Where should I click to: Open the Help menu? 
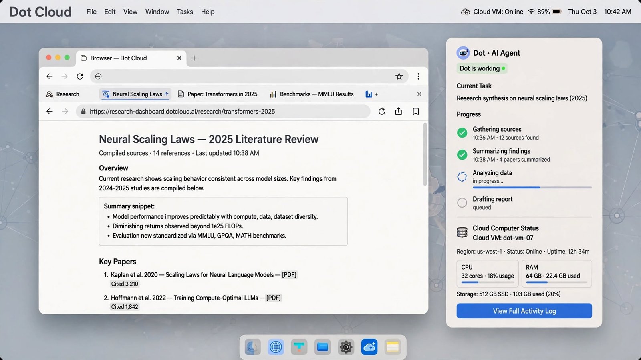[208, 12]
